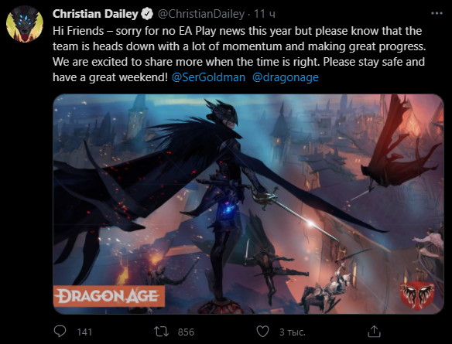Click the verified badge checkmark

coord(147,14)
